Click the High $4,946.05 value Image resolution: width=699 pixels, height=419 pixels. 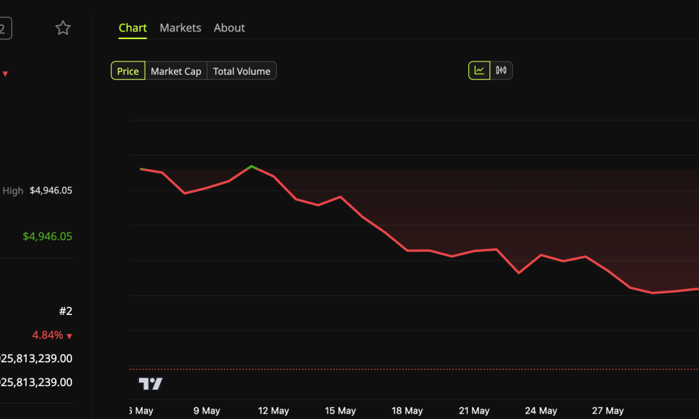[x=51, y=190]
